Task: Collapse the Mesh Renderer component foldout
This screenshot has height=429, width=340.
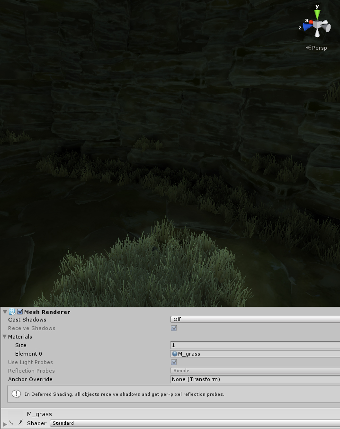Action: click(5, 312)
